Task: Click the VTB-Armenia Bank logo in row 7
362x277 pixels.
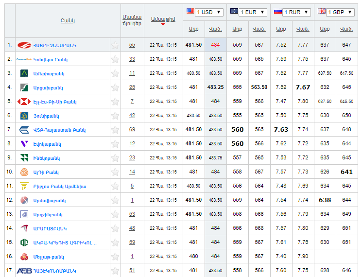Action: 24,130
